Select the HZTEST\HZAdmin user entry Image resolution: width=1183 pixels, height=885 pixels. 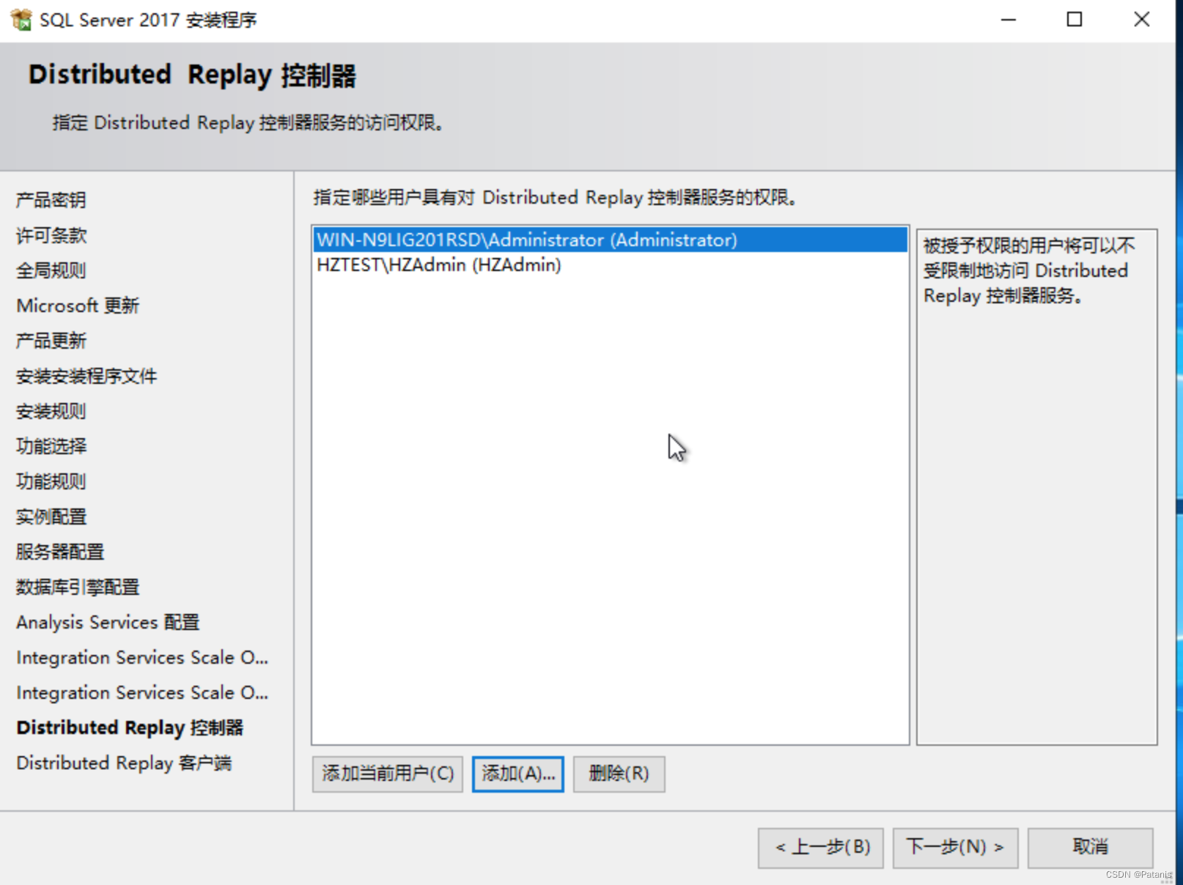pos(610,265)
